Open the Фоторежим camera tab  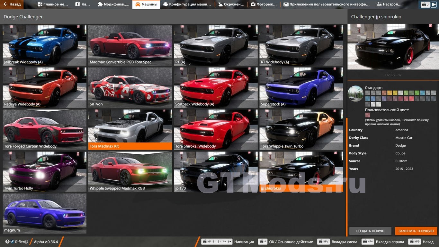point(264,5)
